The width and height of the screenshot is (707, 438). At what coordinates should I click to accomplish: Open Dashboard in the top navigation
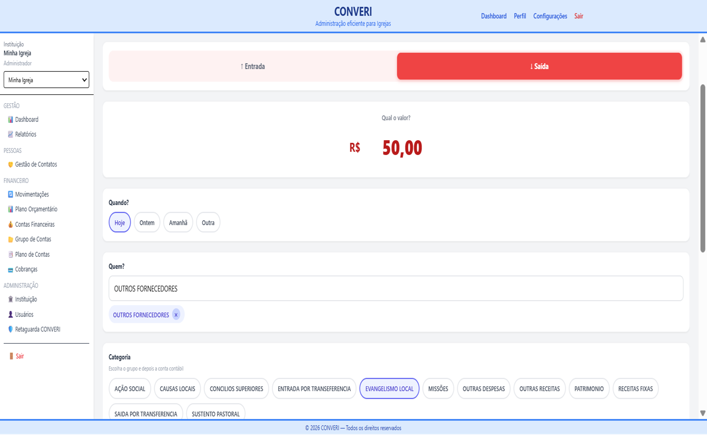point(494,16)
